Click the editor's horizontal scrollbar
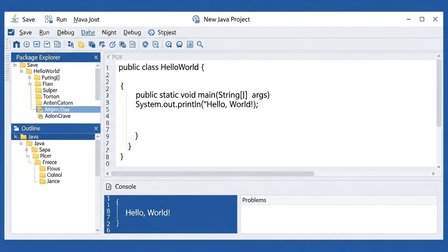The height and width of the screenshot is (252, 448). point(213,174)
